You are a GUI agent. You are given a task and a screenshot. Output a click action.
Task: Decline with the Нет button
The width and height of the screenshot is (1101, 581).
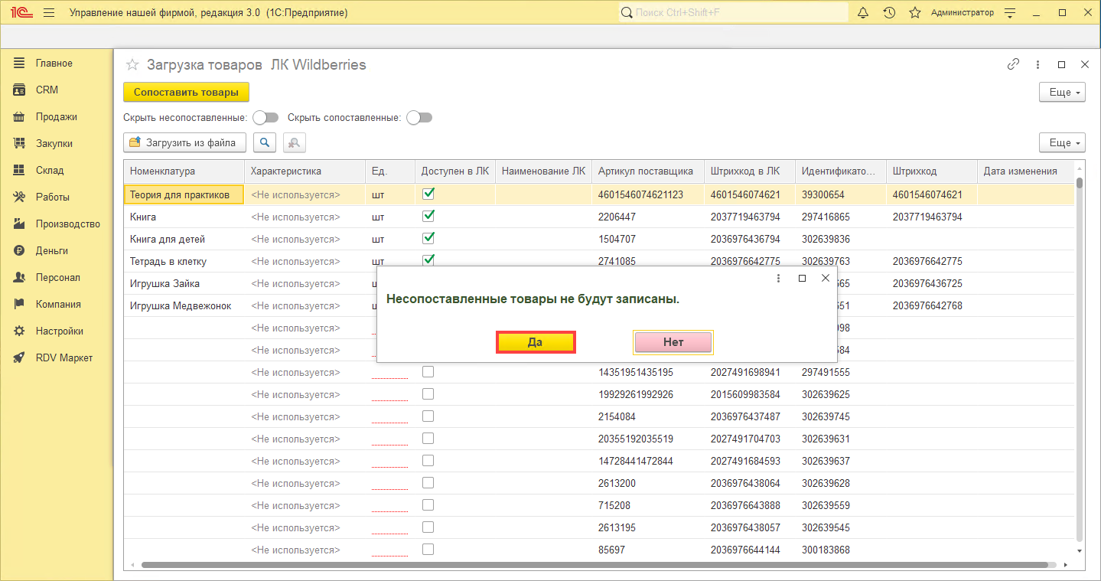[673, 342]
